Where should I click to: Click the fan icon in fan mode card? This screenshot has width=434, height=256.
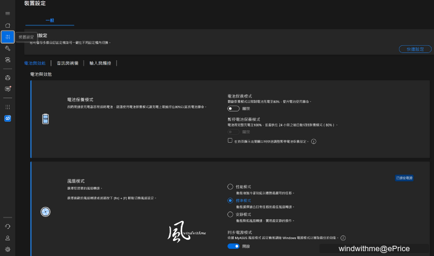[x=45, y=212]
